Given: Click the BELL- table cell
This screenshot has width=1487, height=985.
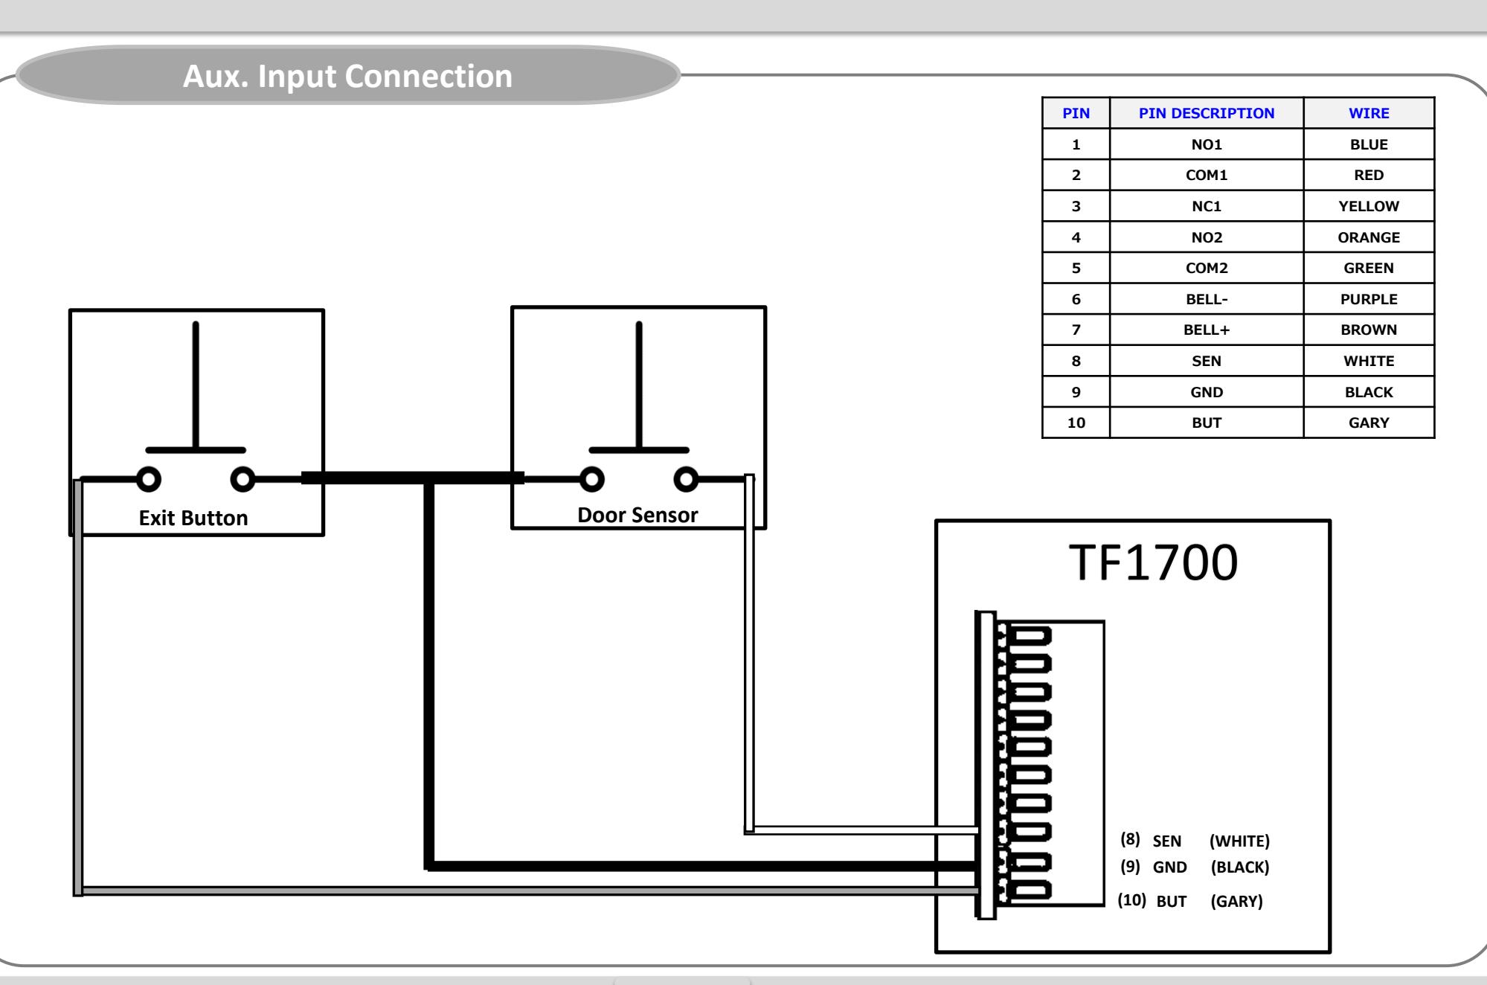Looking at the screenshot, I should [1207, 299].
